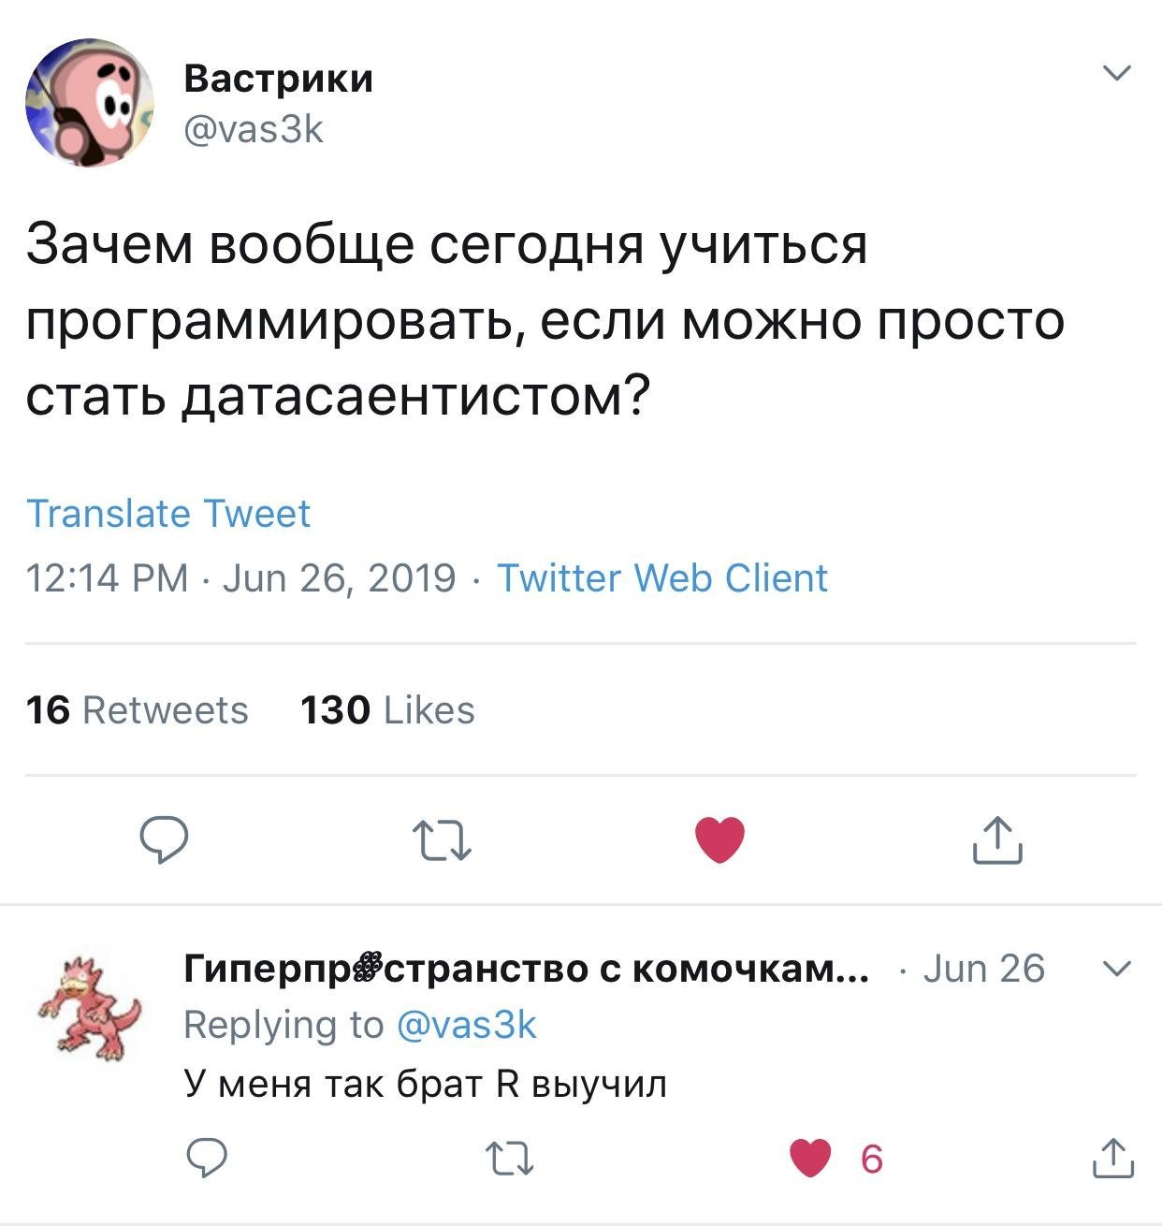This screenshot has width=1162, height=1226.
Task: Open @vas3k handle under author name
Action: click(254, 129)
